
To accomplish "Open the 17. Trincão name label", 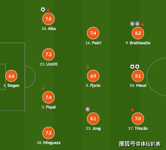I will [138, 128].
